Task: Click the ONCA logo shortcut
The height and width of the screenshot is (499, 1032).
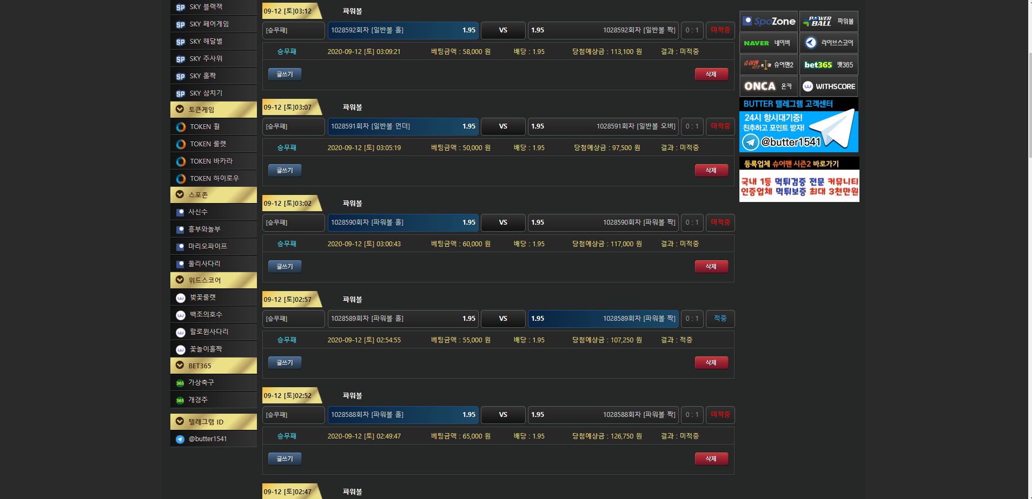Action: point(768,86)
